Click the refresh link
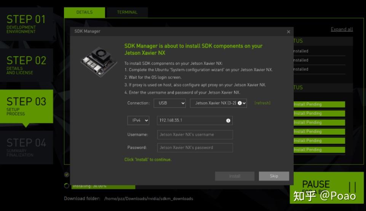Screen dimensions: 366x211 click(262, 103)
